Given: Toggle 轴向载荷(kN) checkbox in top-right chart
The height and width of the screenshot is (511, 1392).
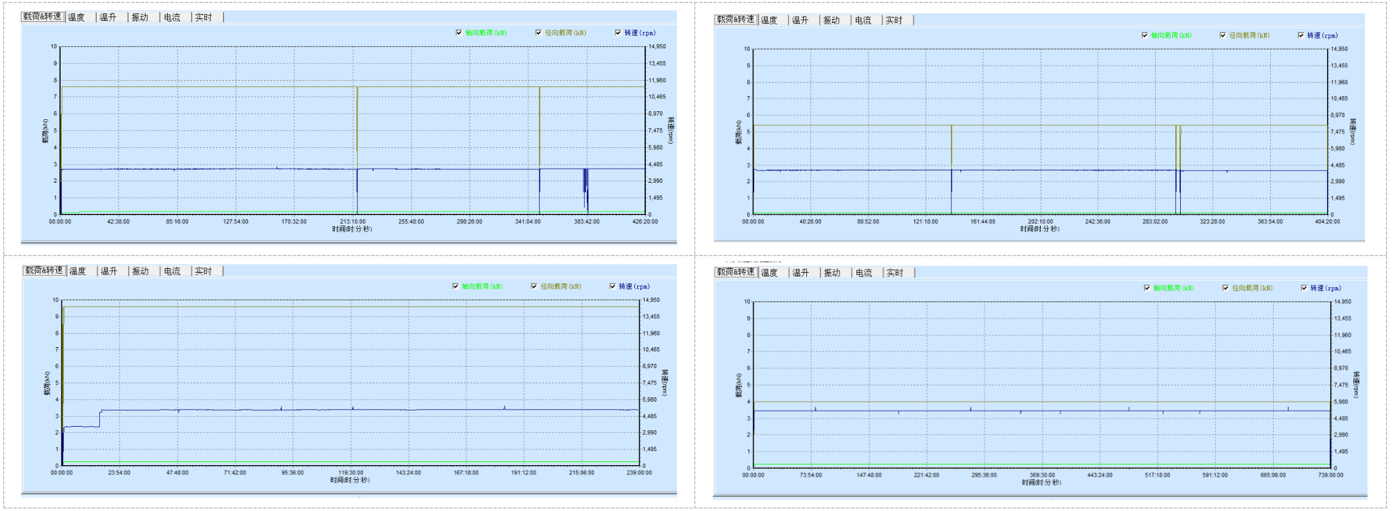Looking at the screenshot, I should [x=1145, y=35].
